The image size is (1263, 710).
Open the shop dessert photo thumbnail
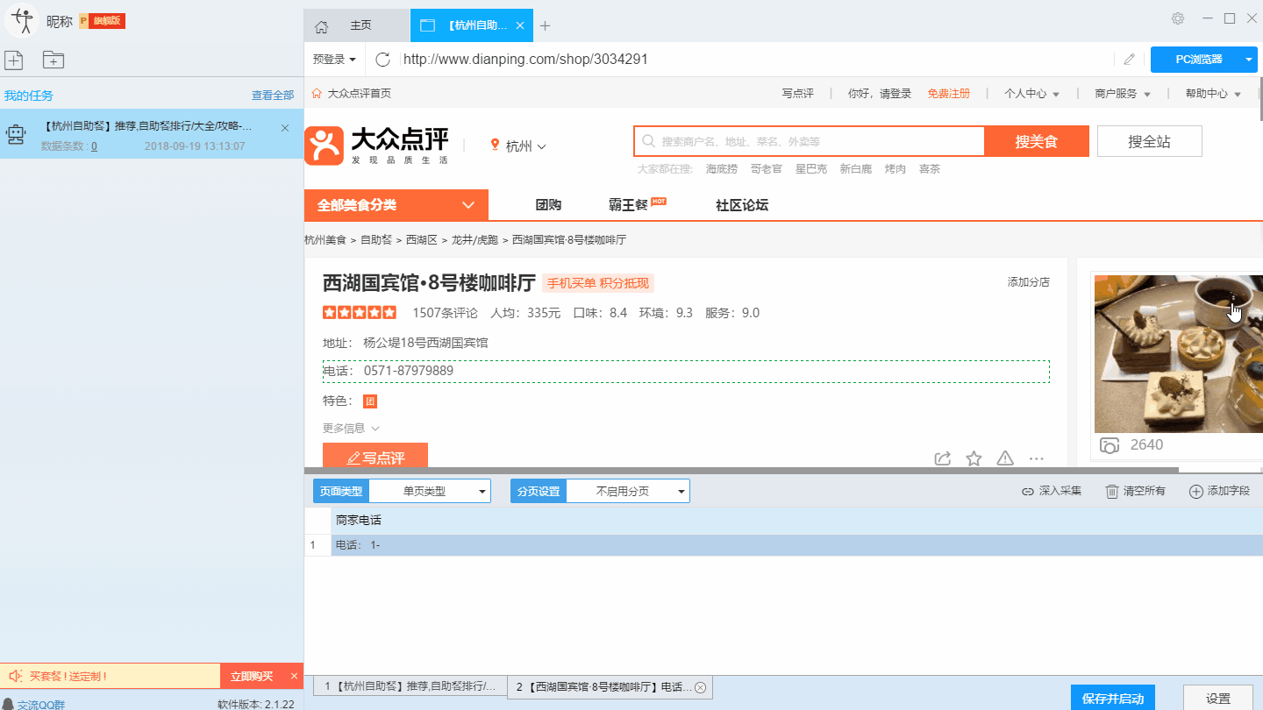pos(1178,354)
